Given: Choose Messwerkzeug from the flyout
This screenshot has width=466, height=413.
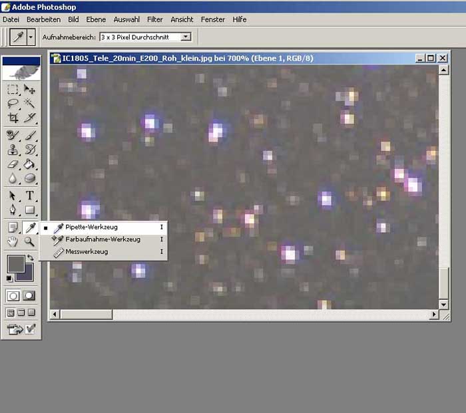Looking at the screenshot, I should (x=87, y=252).
